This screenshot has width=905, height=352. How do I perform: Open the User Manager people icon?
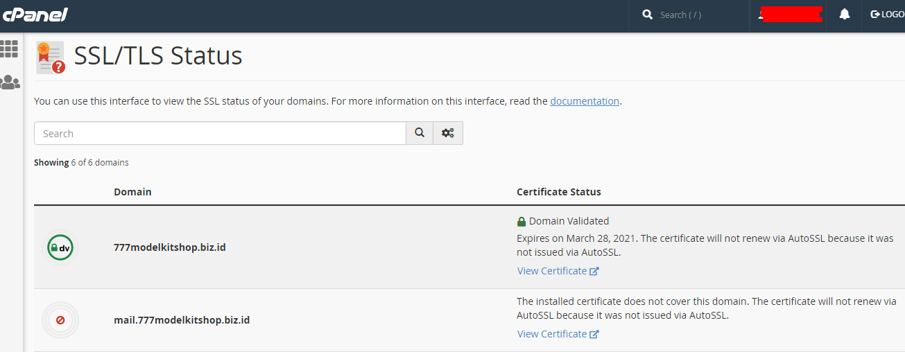pyautogui.click(x=10, y=82)
